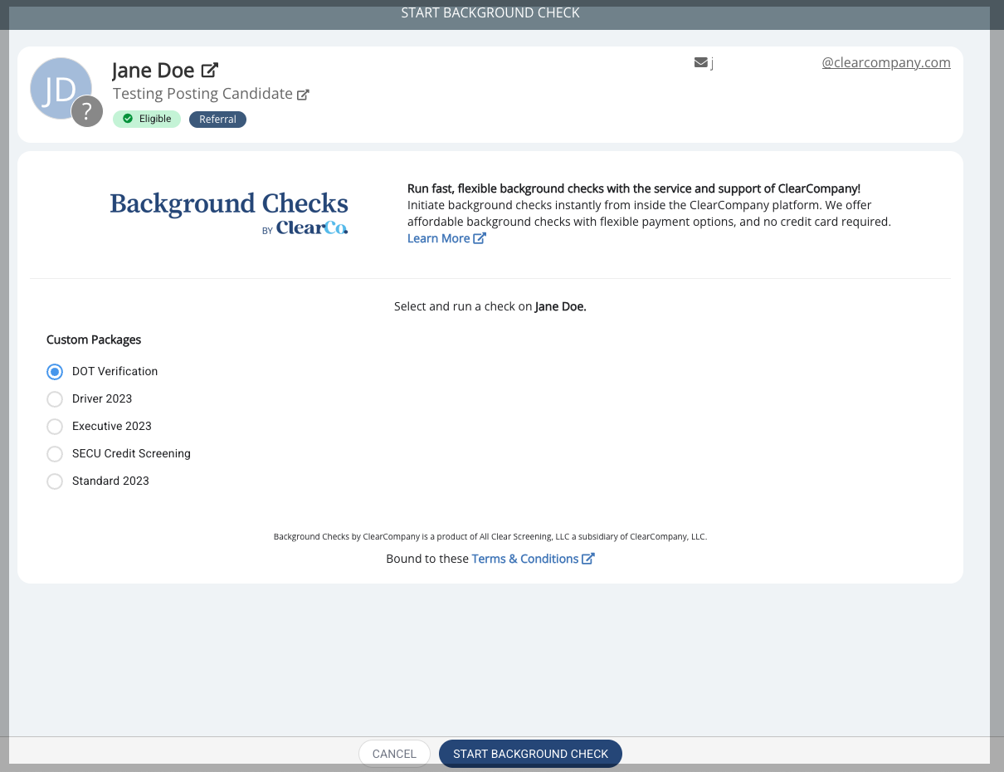Open the Terms & Conditions text link
Viewport: 1004px width, 772px height.
[524, 559]
